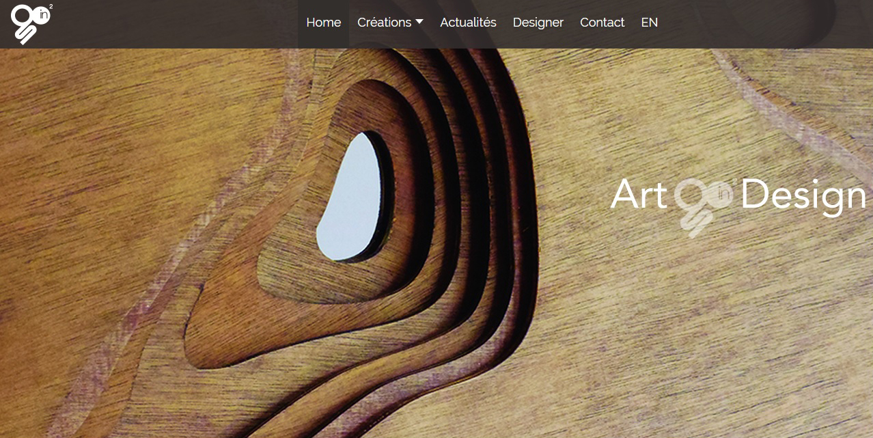Expand the caret arrow beside Créations
The height and width of the screenshot is (438, 873).
click(x=419, y=22)
